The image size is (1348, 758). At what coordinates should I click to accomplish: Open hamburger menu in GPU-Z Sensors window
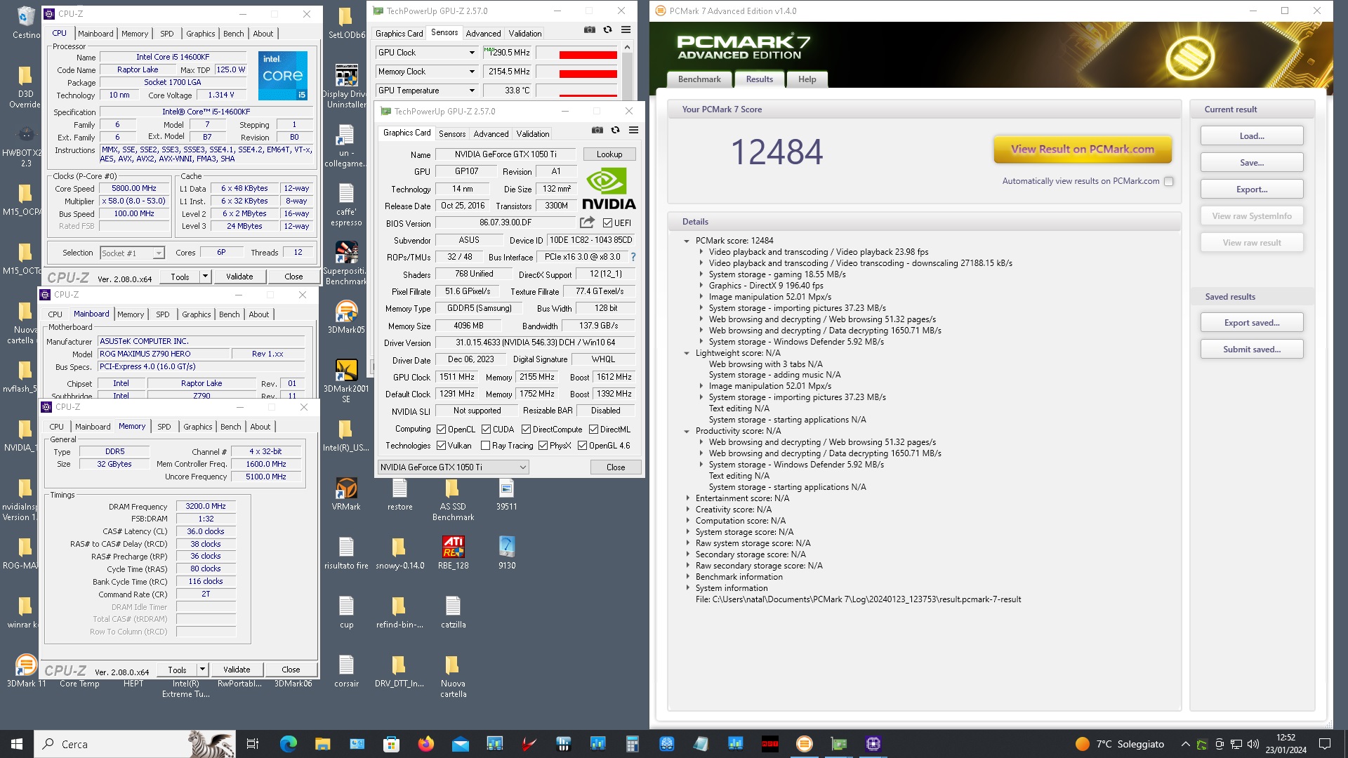click(x=626, y=30)
